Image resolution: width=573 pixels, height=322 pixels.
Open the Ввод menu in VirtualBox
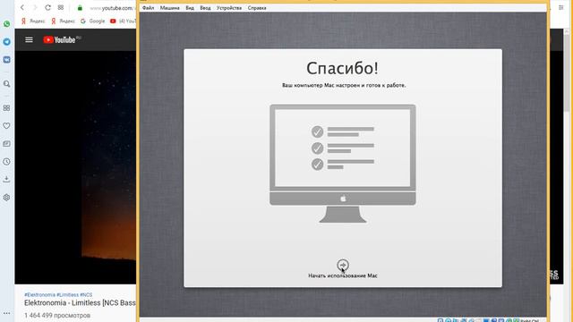click(x=205, y=8)
